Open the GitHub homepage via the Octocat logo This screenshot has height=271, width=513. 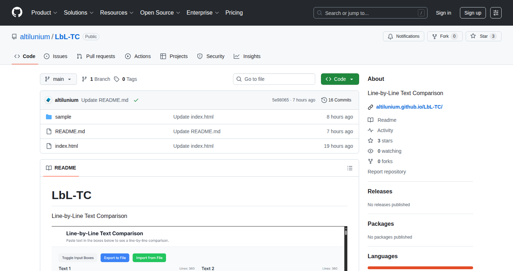pos(17,12)
